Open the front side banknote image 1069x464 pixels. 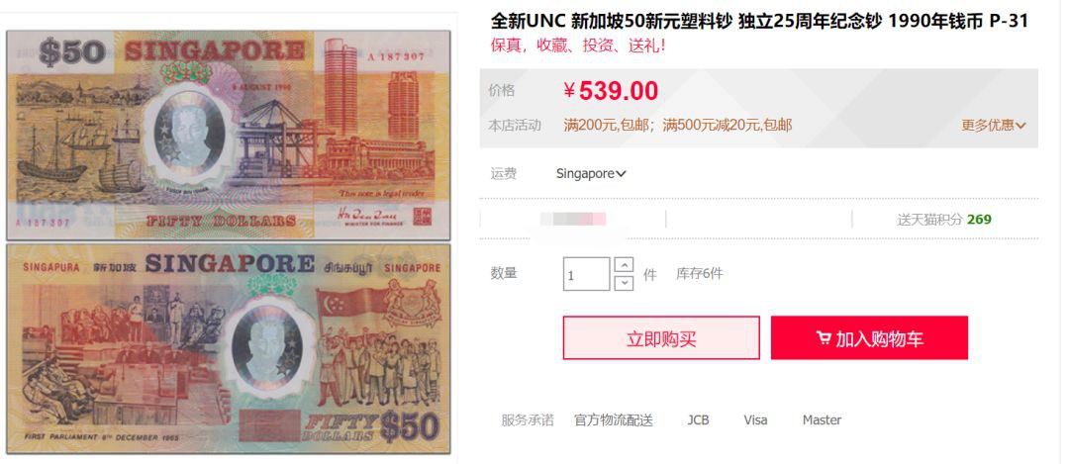click(229, 135)
